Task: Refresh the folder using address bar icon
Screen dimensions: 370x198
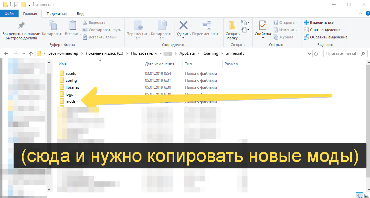Action: click(316, 53)
